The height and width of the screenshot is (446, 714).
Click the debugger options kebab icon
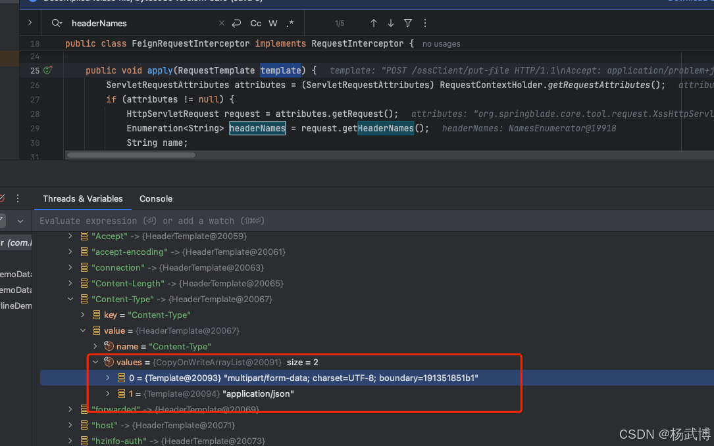pos(18,198)
